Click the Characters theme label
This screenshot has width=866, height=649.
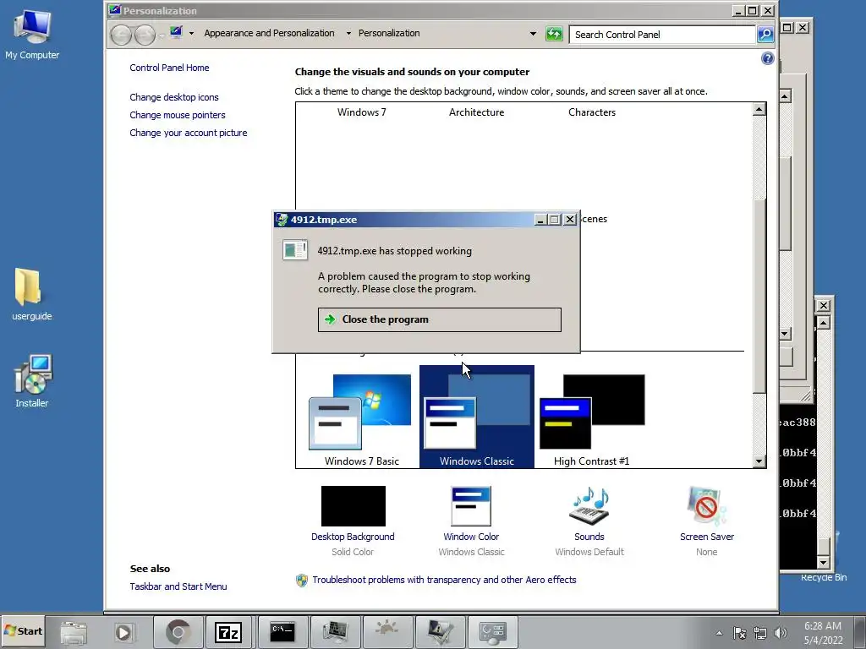click(591, 112)
